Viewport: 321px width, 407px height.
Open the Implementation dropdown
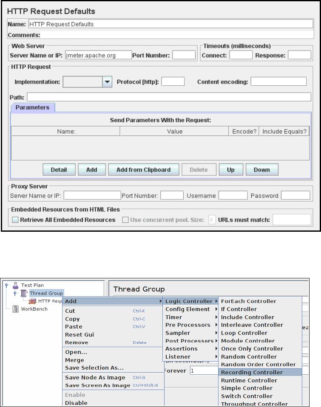(x=107, y=82)
